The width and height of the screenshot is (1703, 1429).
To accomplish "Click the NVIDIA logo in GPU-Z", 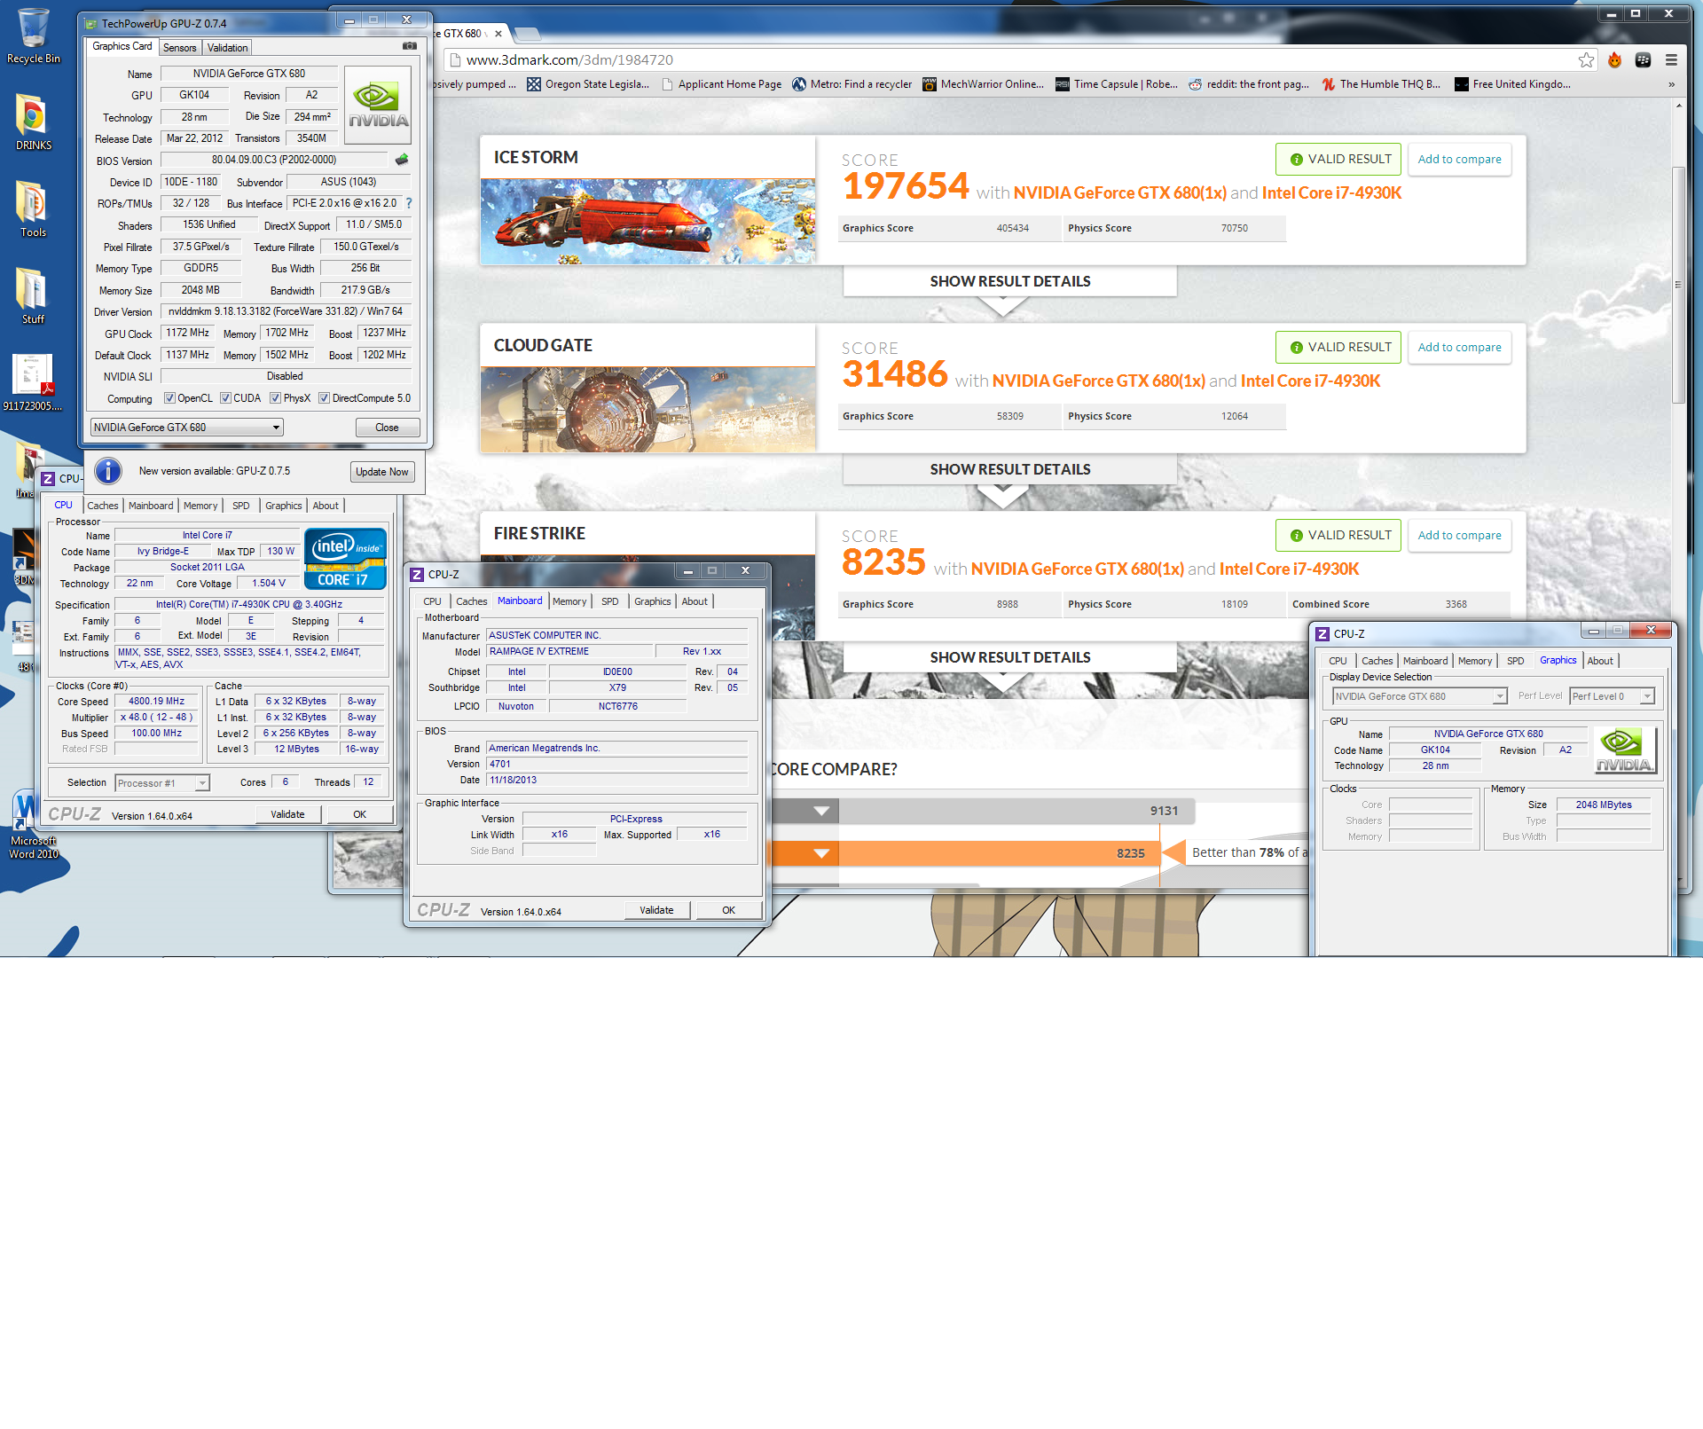I will [378, 106].
